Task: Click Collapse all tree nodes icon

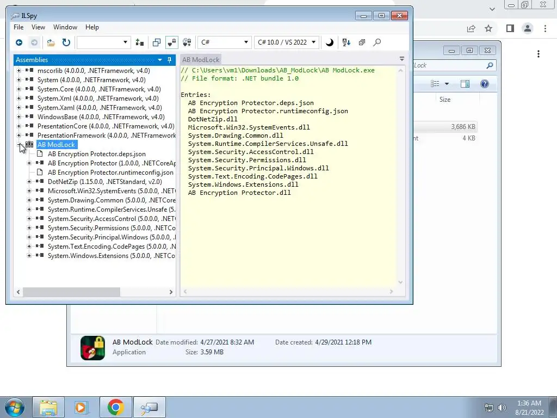Action: click(x=362, y=42)
